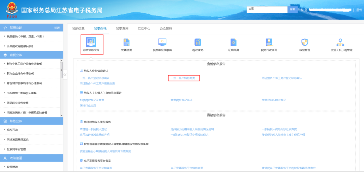364x172 pixels.
Task: Click the 国标行业变更 link
Action: [x=88, y=105]
